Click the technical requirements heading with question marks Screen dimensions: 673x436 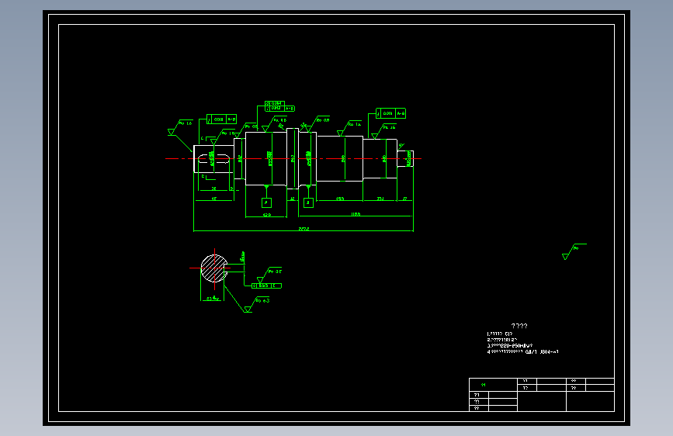(x=519, y=326)
